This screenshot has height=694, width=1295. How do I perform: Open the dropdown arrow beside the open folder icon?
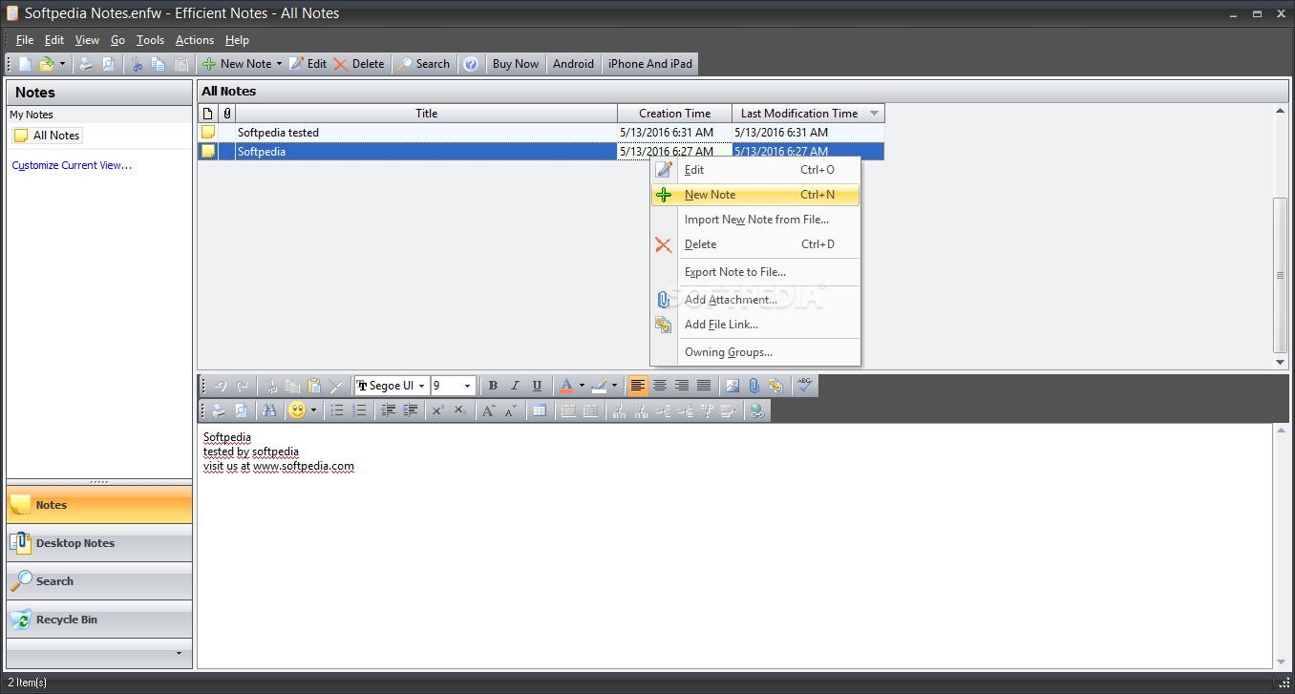(63, 64)
